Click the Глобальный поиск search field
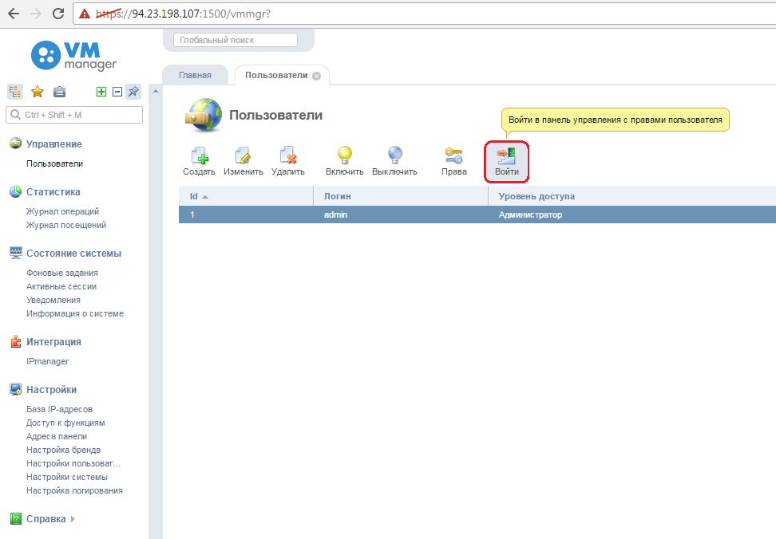Screen dimensions: 776x539 [x=235, y=40]
